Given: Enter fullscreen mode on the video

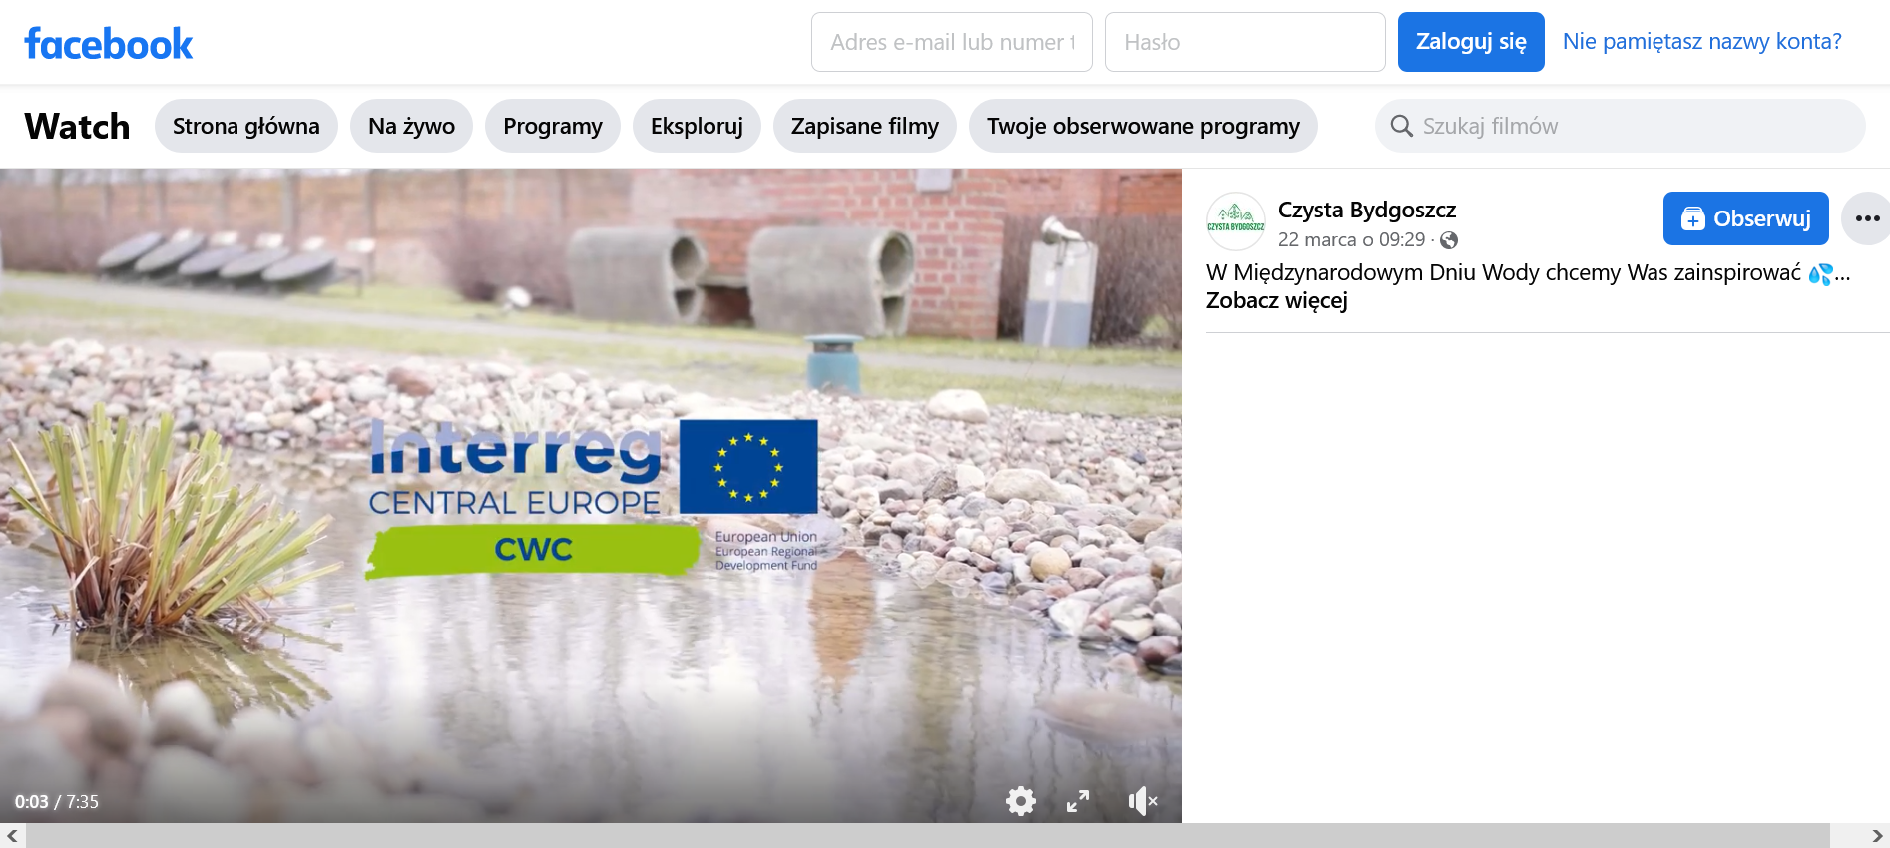Looking at the screenshot, I should click(1078, 801).
